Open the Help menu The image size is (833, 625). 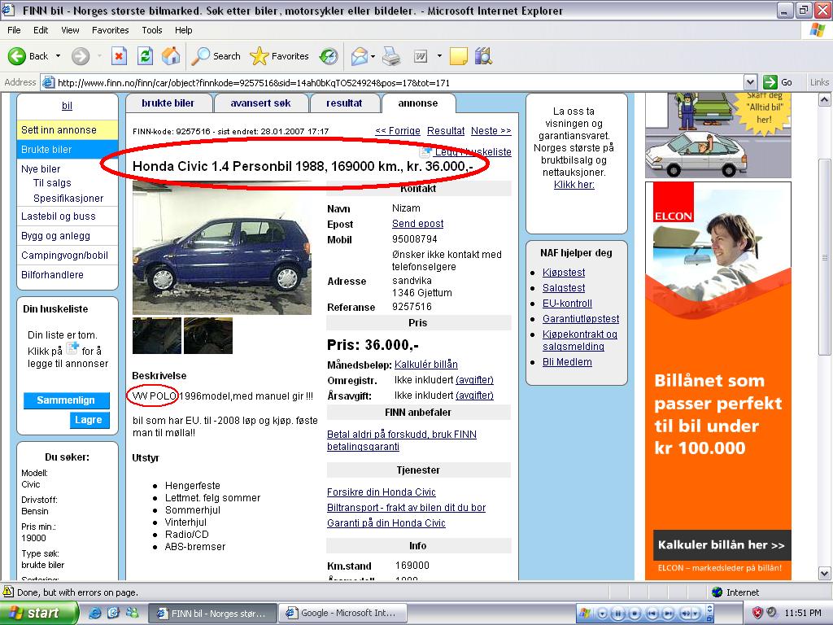coord(183,30)
